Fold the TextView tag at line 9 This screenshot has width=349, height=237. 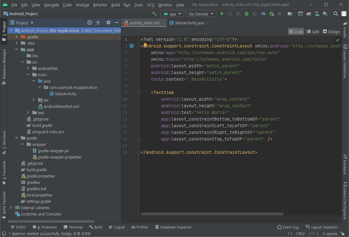139,93
